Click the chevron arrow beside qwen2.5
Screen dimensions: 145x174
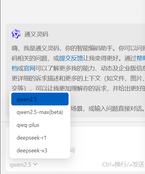tap(35, 164)
